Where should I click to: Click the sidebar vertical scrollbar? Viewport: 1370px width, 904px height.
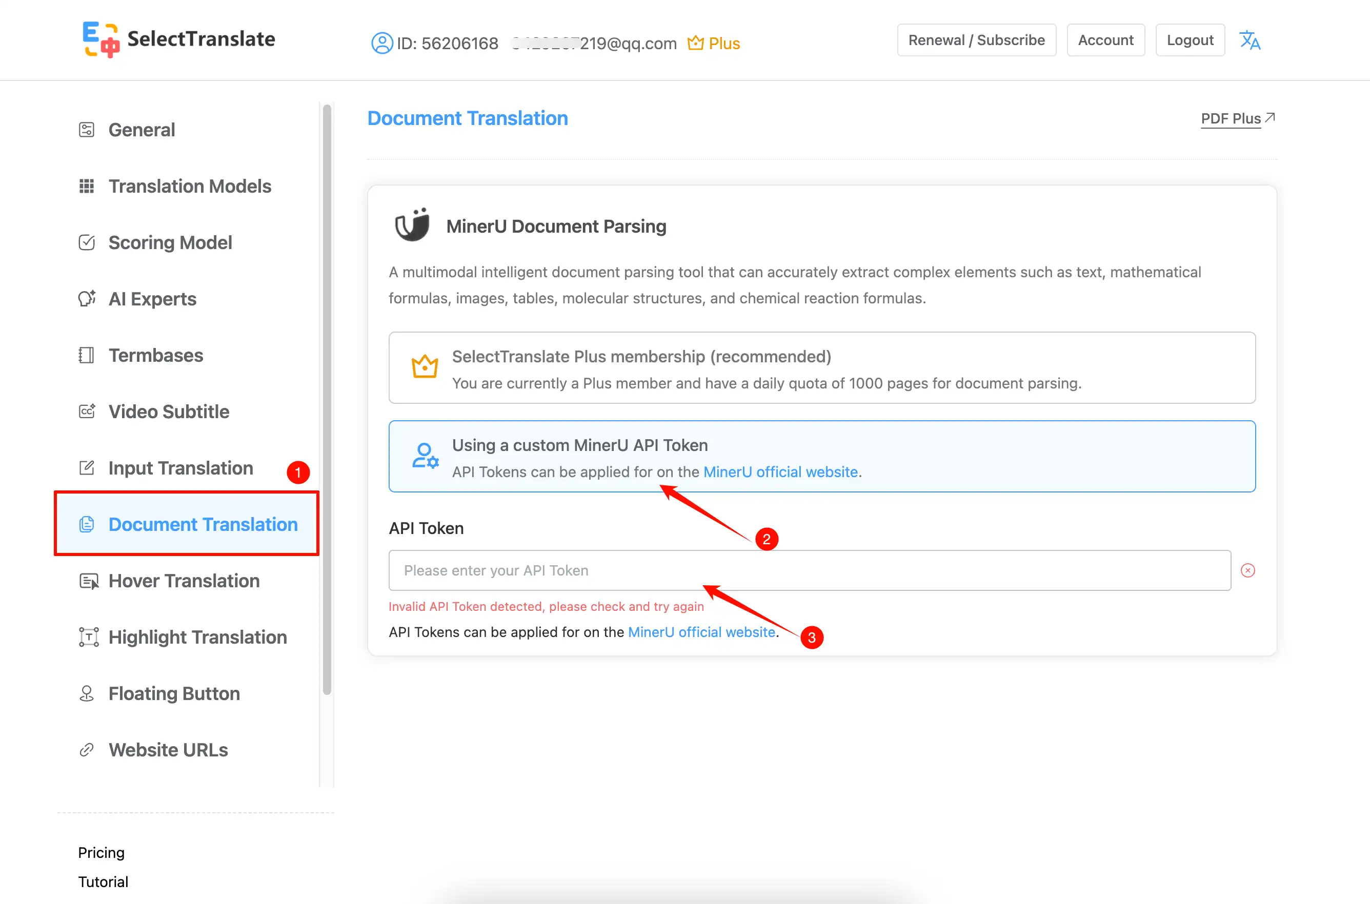[x=327, y=399]
